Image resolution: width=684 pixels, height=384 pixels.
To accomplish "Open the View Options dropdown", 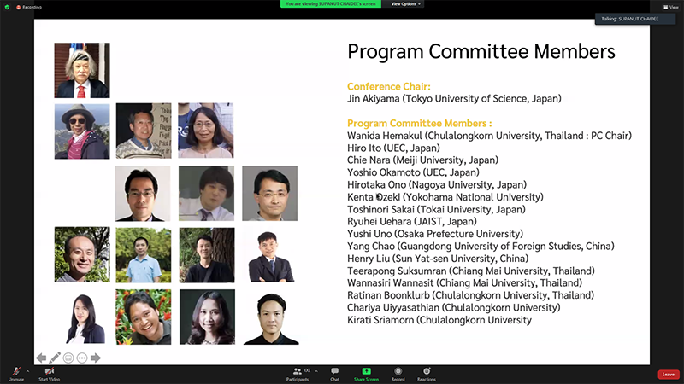I will [x=405, y=4].
